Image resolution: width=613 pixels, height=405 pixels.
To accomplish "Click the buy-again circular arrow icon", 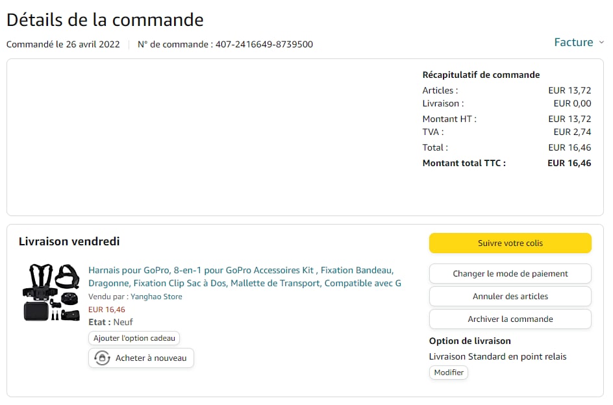I will 102,358.
